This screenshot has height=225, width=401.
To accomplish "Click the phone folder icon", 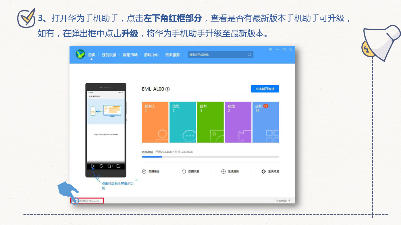I will pos(118,166).
